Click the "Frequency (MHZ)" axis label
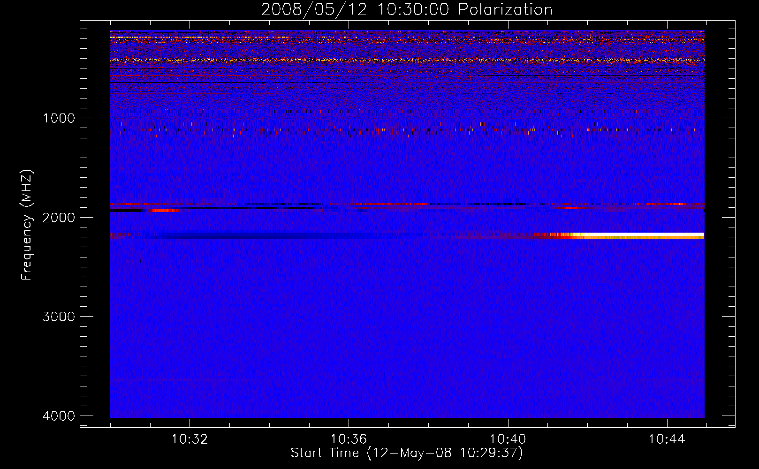Image resolution: width=759 pixels, height=469 pixels. (27, 225)
